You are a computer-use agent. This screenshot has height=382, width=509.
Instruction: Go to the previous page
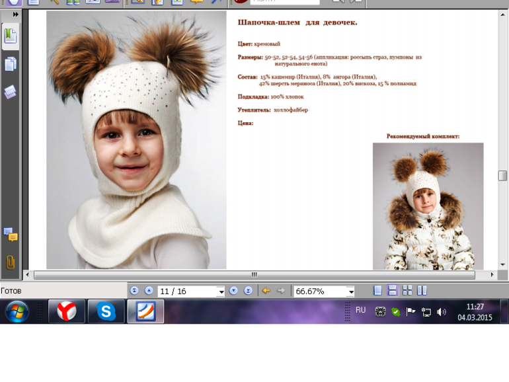(x=149, y=291)
